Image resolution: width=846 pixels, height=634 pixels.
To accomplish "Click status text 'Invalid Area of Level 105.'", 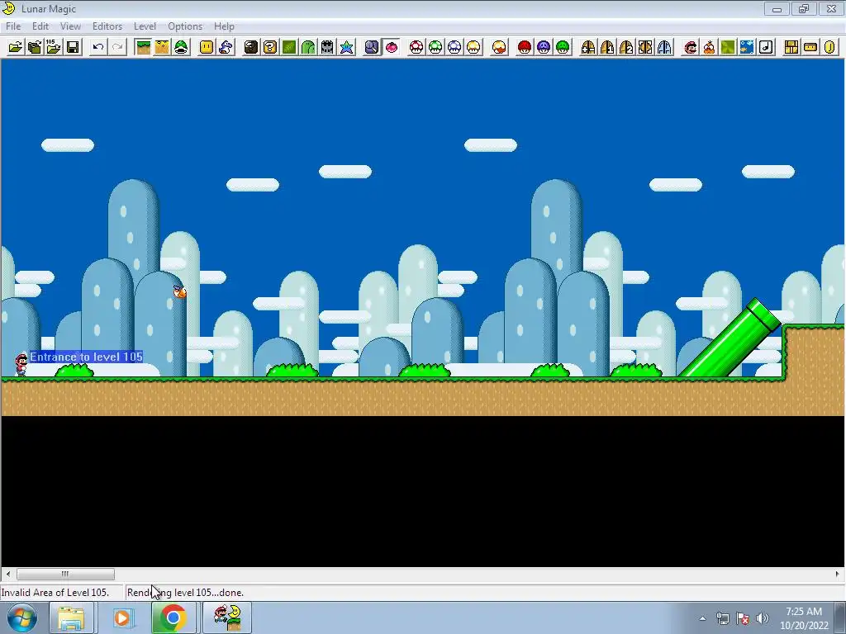I will (x=55, y=593).
